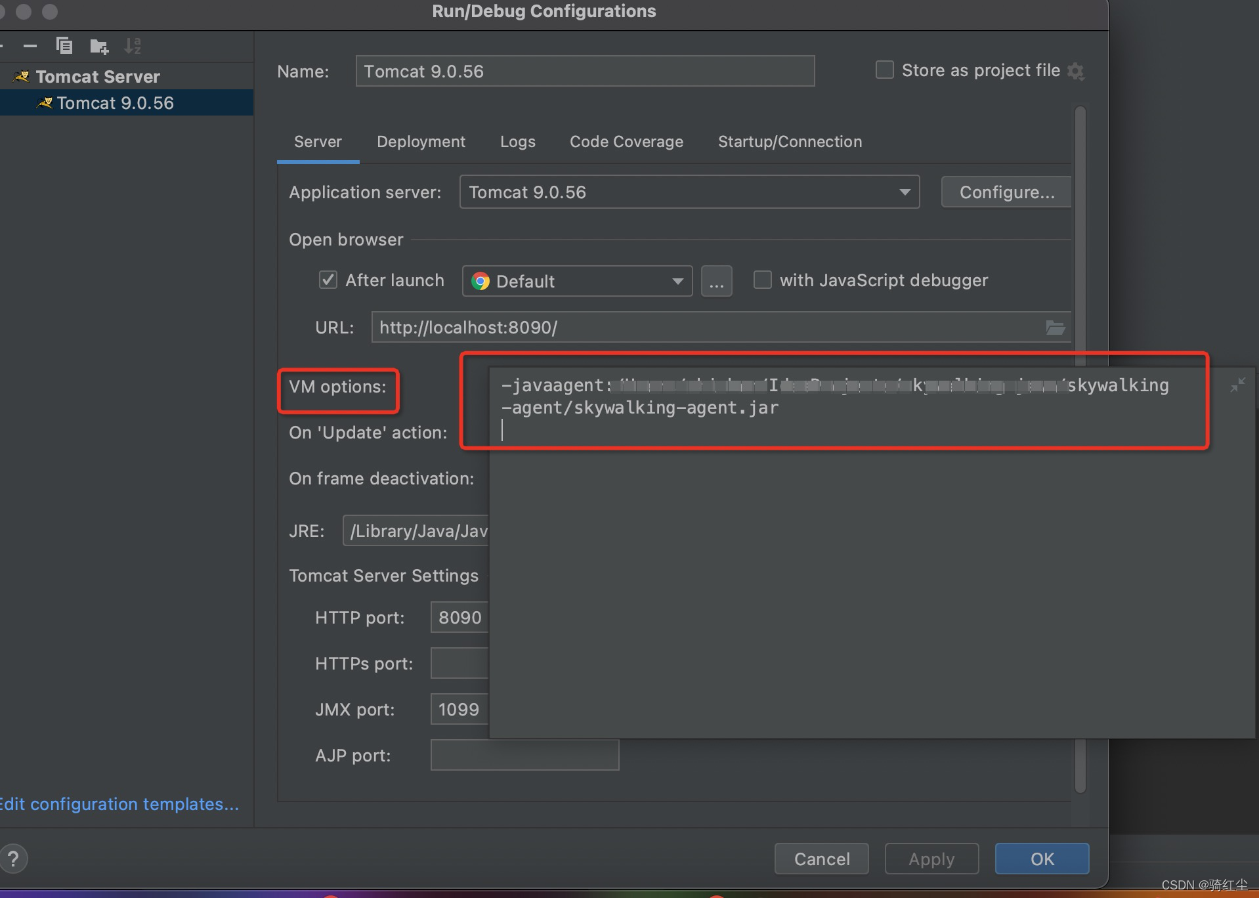The width and height of the screenshot is (1259, 898).
Task: Click Apply button
Action: click(x=931, y=859)
